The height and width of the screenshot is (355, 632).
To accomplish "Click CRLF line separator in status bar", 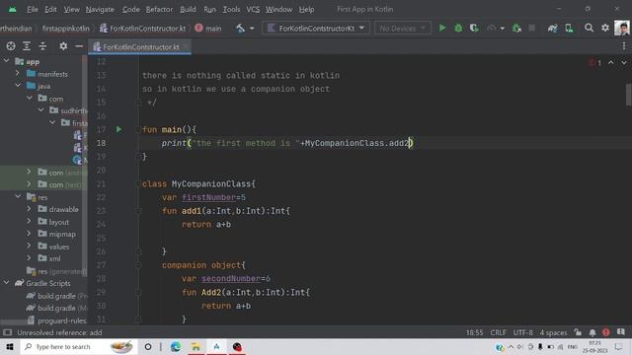I will coord(498,332).
